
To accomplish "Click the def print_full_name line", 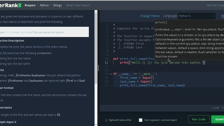I will click(x=134, y=59).
